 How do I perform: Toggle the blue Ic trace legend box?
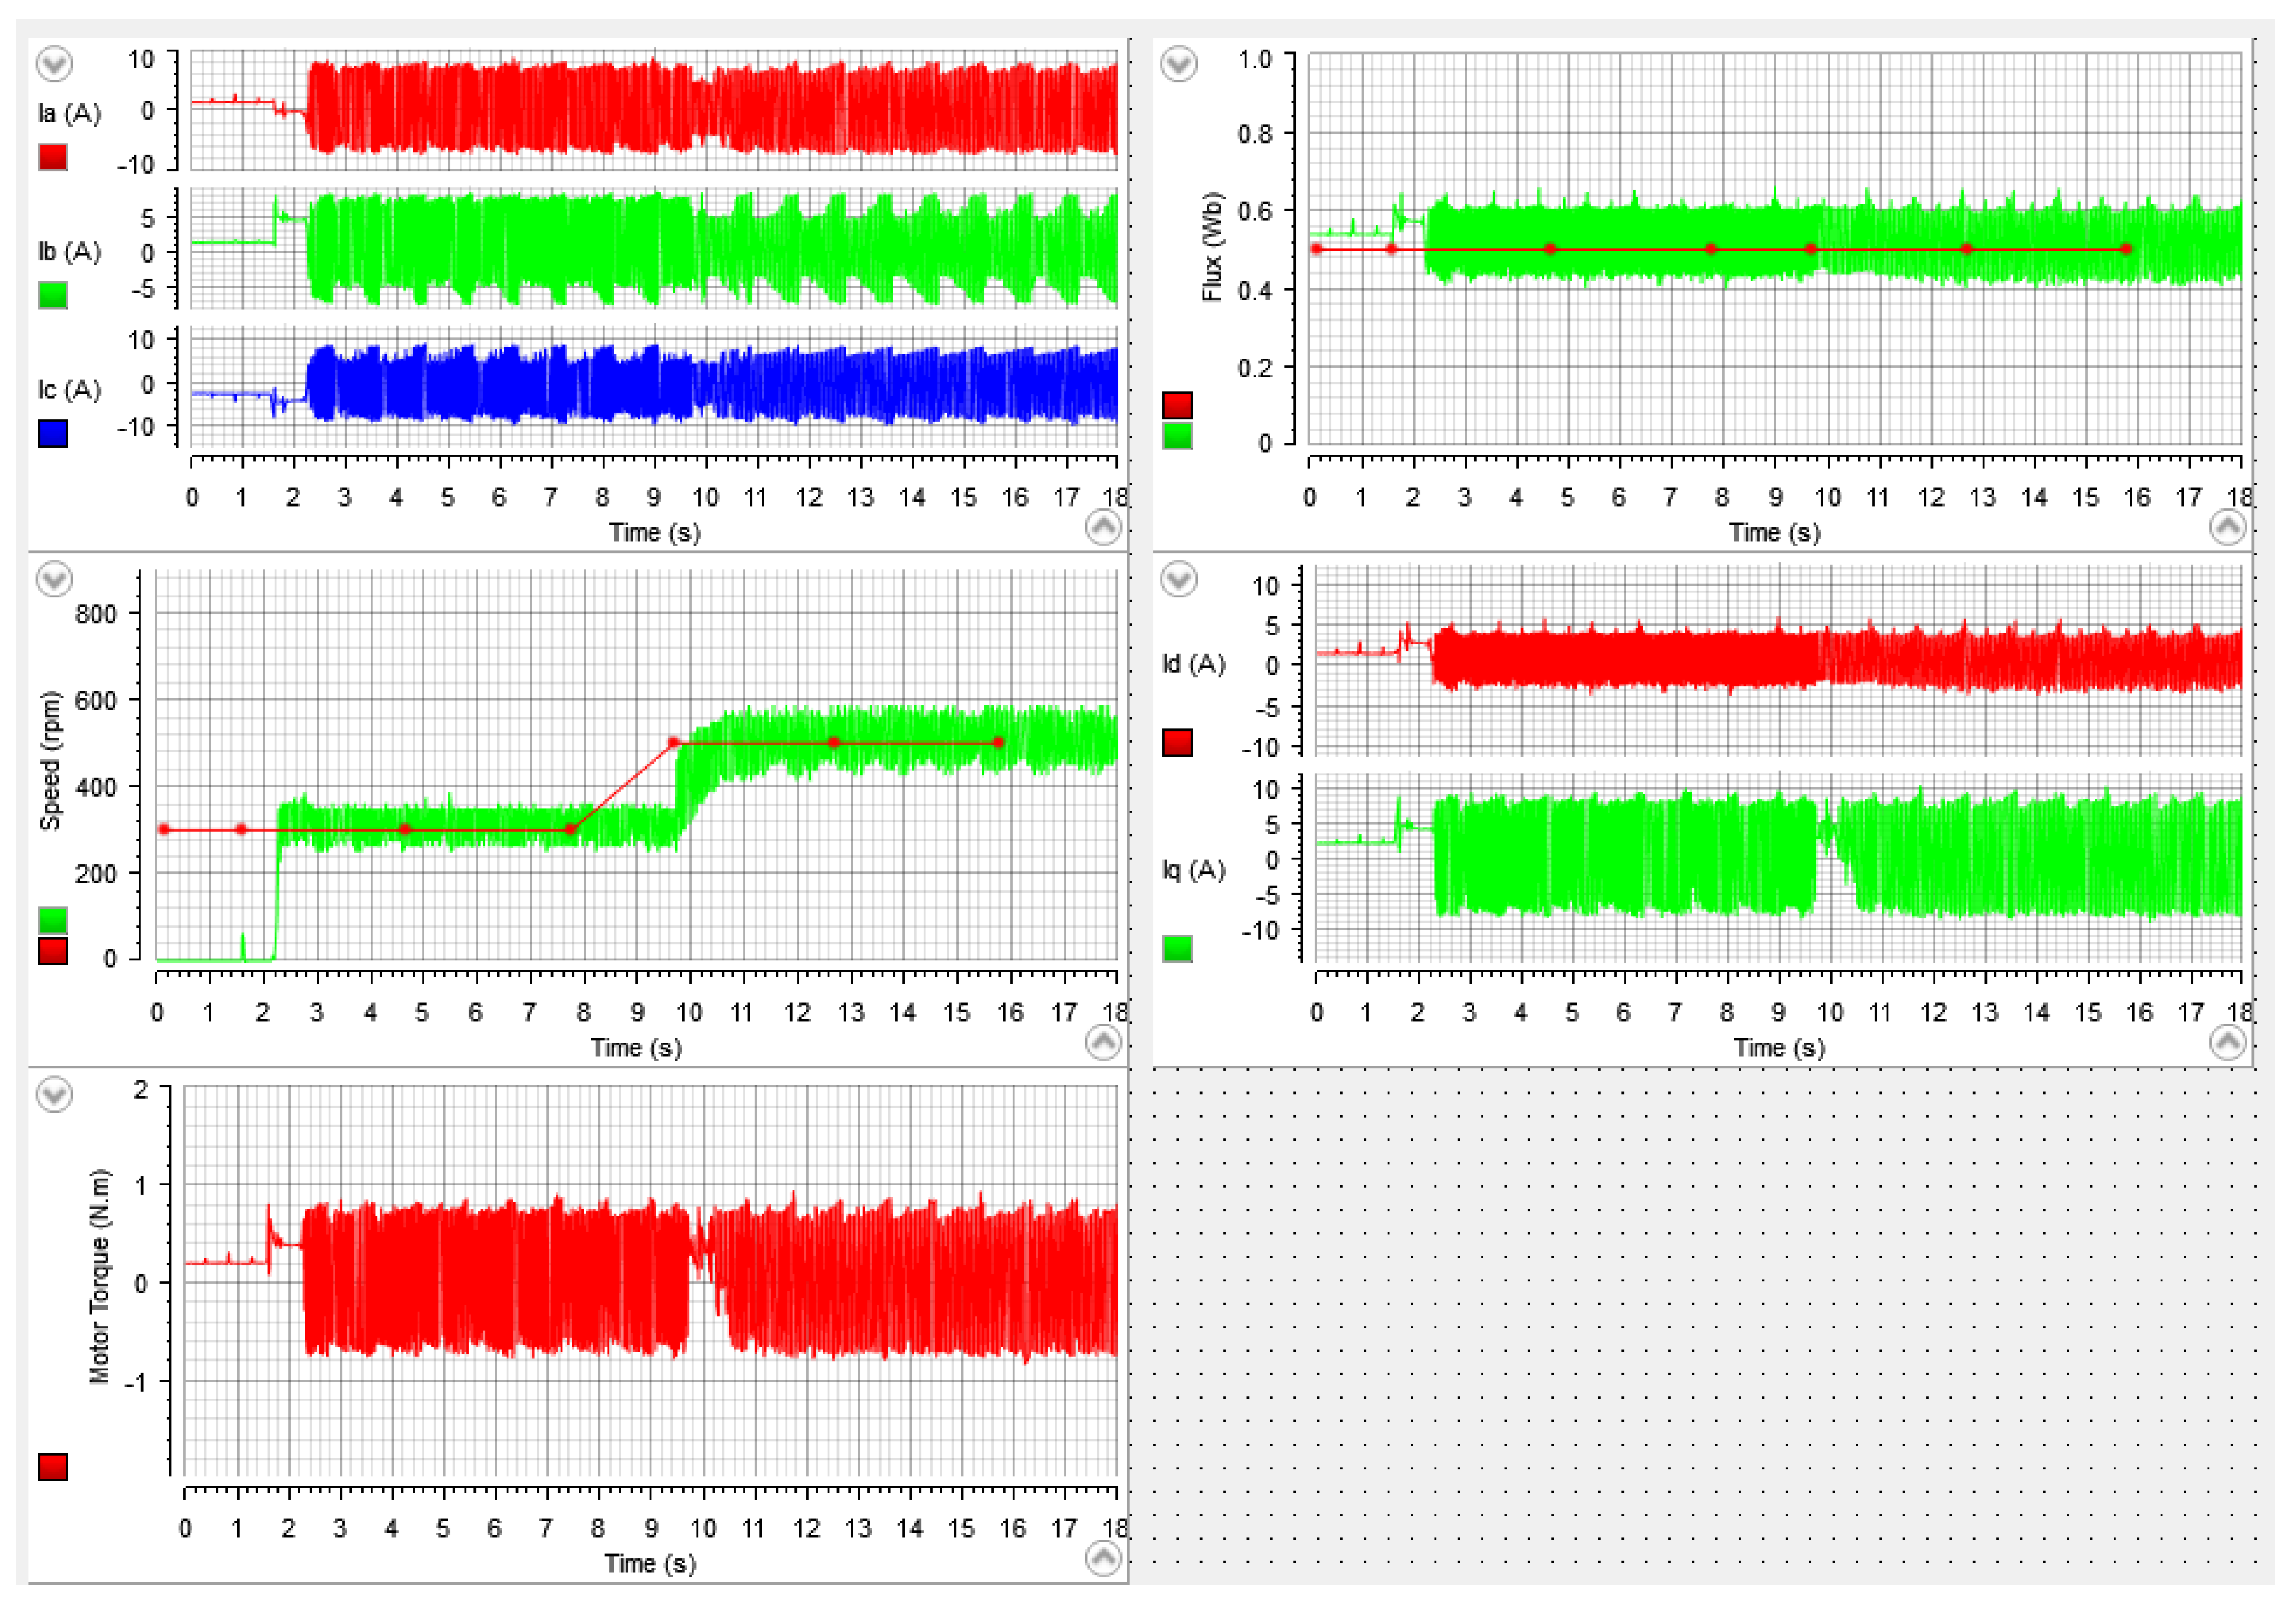point(53,433)
